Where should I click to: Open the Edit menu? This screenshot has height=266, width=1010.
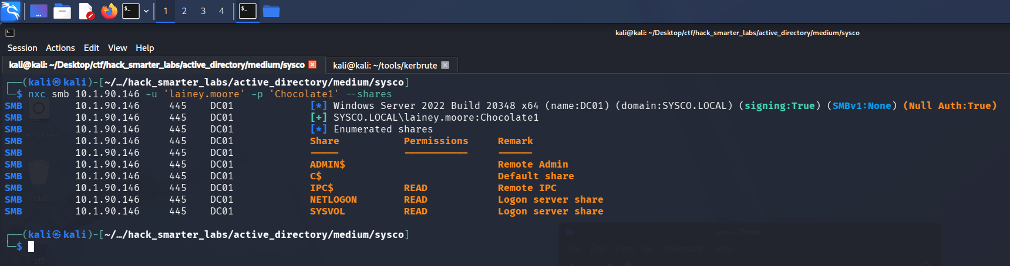[92, 48]
